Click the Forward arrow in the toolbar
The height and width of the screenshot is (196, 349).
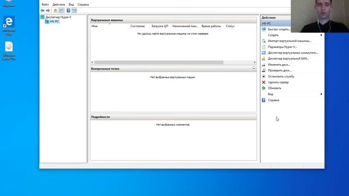(x=48, y=10)
